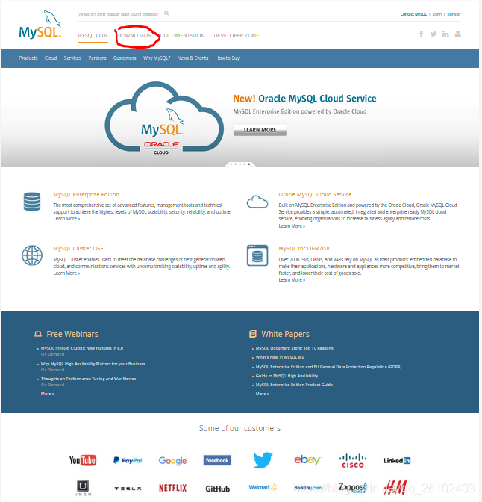The height and width of the screenshot is (502, 482).
Task: Open the Products menu
Action: pos(28,58)
